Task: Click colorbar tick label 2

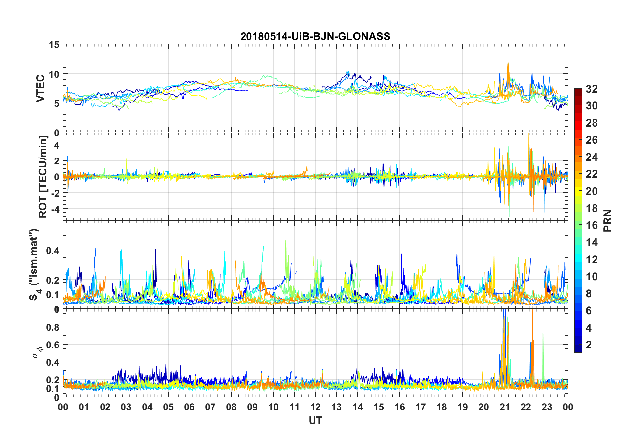Action: [x=589, y=345]
